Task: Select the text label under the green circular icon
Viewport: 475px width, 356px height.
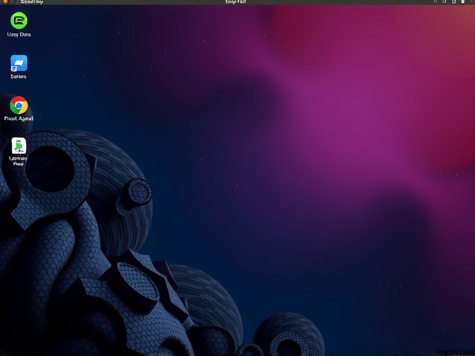Action: [19, 34]
